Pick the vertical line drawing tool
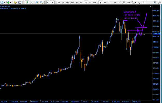 coord(111,2)
